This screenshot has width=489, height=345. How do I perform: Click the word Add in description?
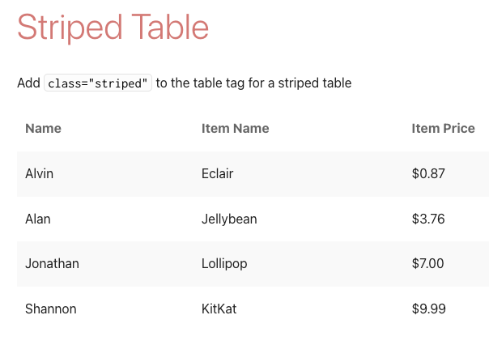point(28,83)
